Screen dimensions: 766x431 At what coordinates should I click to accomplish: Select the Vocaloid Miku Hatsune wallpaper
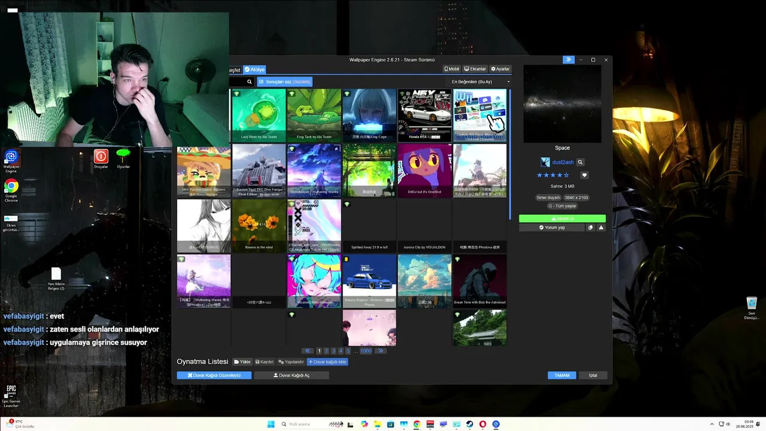tap(314, 281)
